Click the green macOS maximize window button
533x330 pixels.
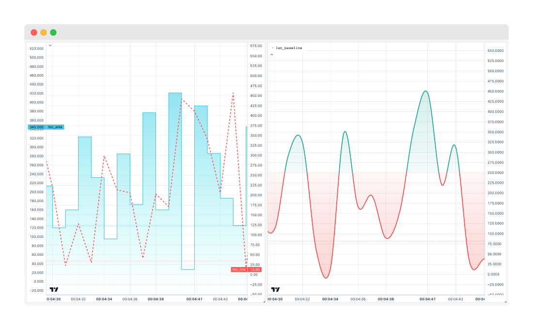click(x=53, y=32)
